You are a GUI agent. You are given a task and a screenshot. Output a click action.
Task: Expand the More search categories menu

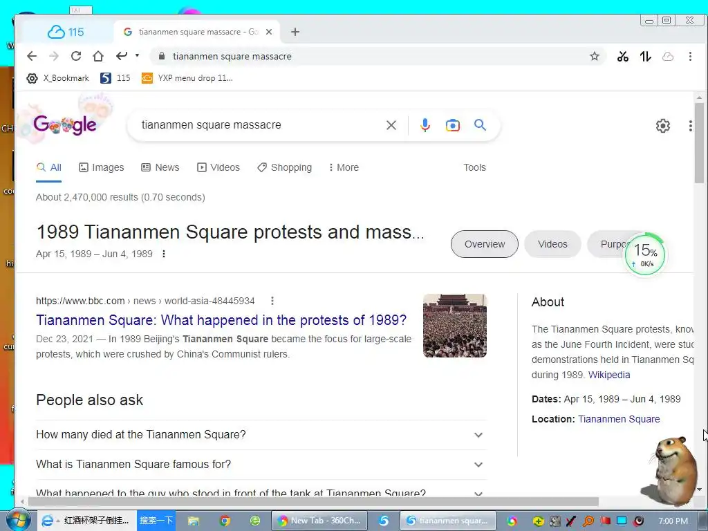point(344,167)
